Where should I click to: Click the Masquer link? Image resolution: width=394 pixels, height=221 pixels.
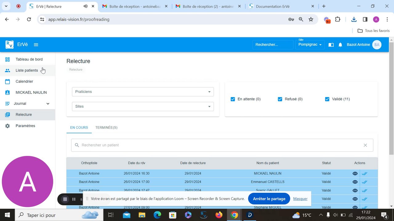tap(300, 199)
